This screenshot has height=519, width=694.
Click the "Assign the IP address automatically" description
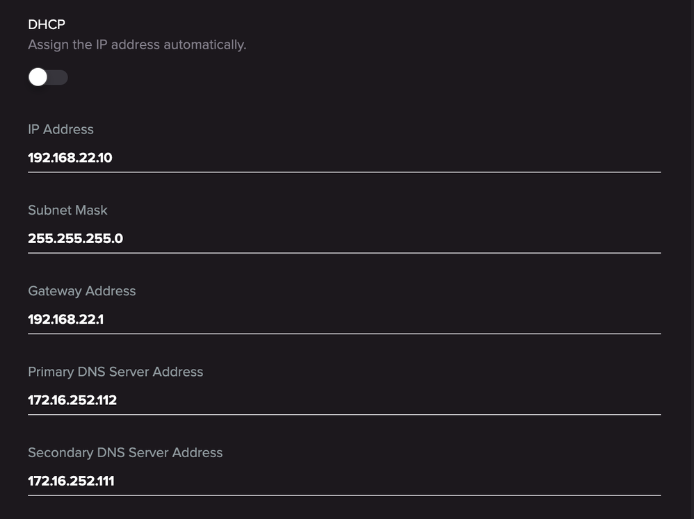tap(137, 45)
